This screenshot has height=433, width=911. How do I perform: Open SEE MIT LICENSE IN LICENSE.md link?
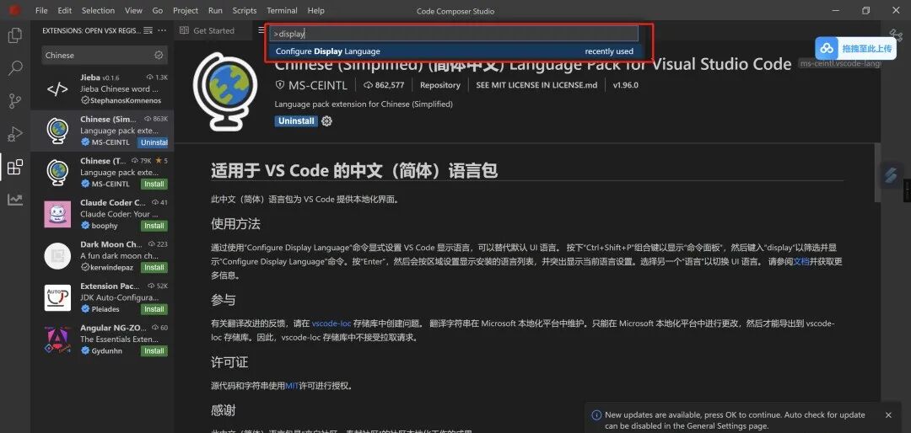pyautogui.click(x=536, y=85)
